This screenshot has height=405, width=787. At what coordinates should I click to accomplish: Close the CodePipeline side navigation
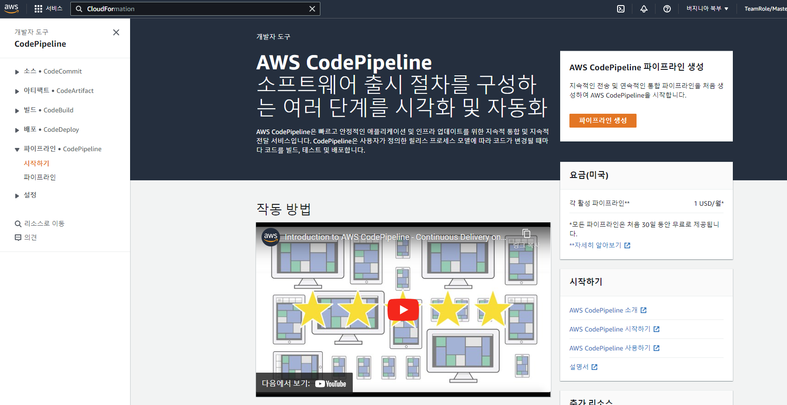coord(116,32)
